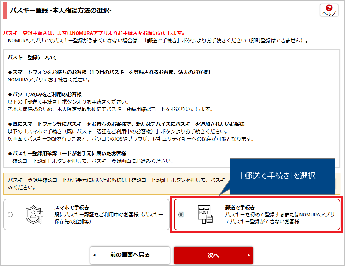The image size is (345, 266).
Task: Click the right arrow on 次へ
Action: [249, 255]
